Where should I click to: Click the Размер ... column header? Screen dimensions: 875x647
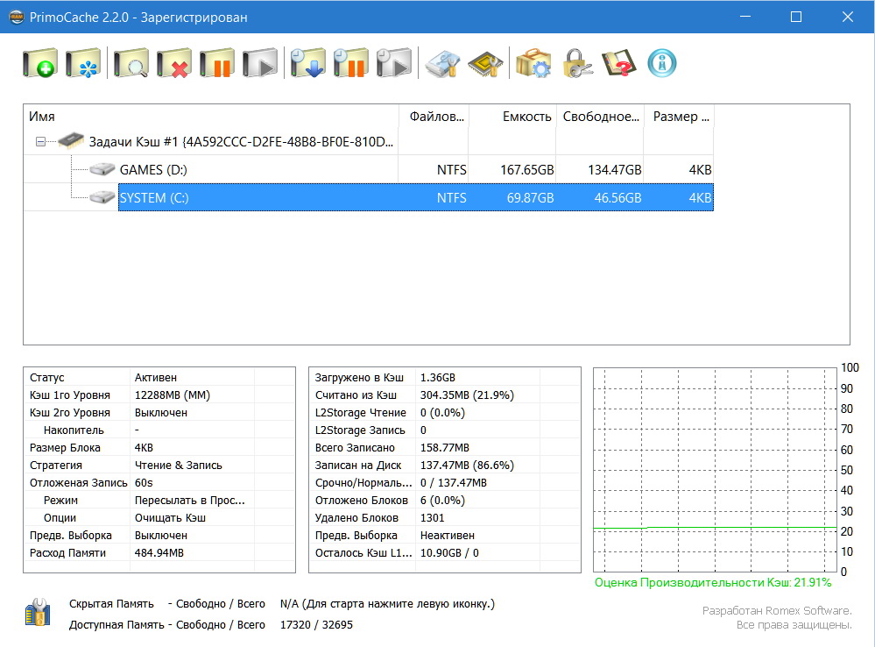679,117
